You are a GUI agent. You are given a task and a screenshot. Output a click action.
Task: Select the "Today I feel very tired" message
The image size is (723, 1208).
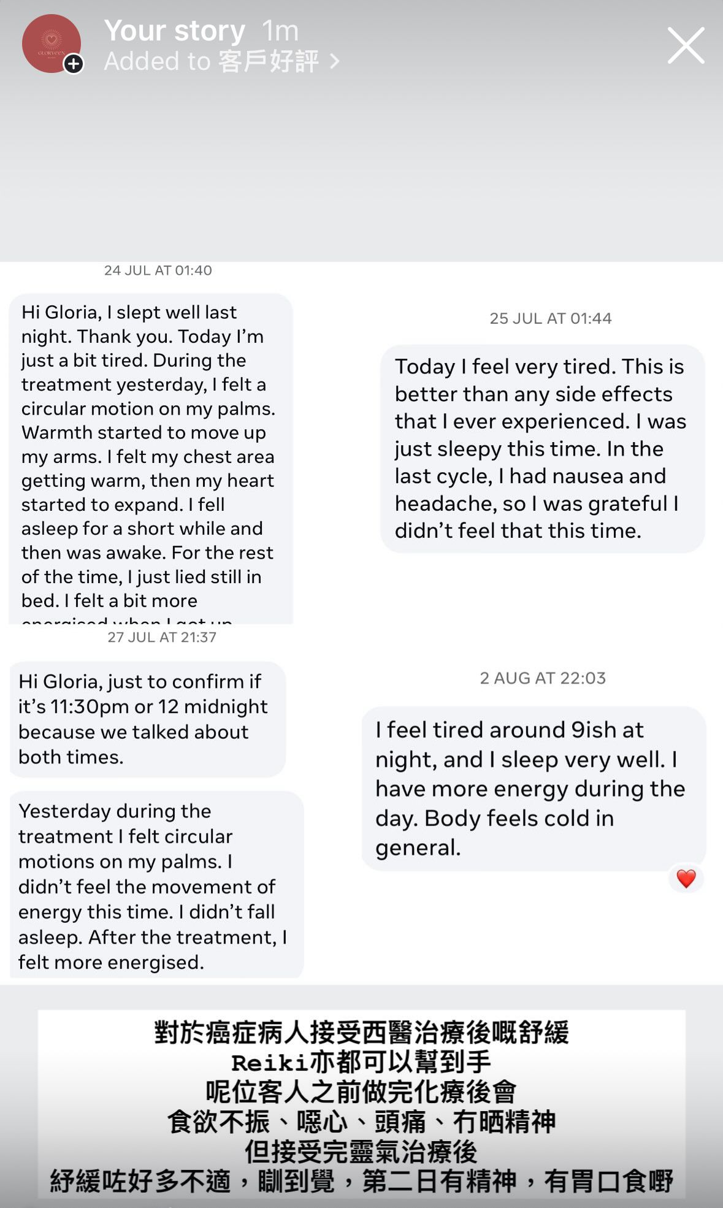pyautogui.click(x=542, y=448)
